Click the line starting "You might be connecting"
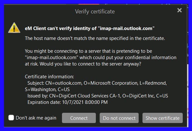Screen dimensions: 192x131 (88, 51)
